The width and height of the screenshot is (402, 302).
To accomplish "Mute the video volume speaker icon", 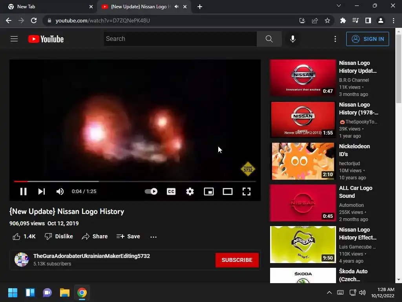I will pyautogui.click(x=60, y=192).
